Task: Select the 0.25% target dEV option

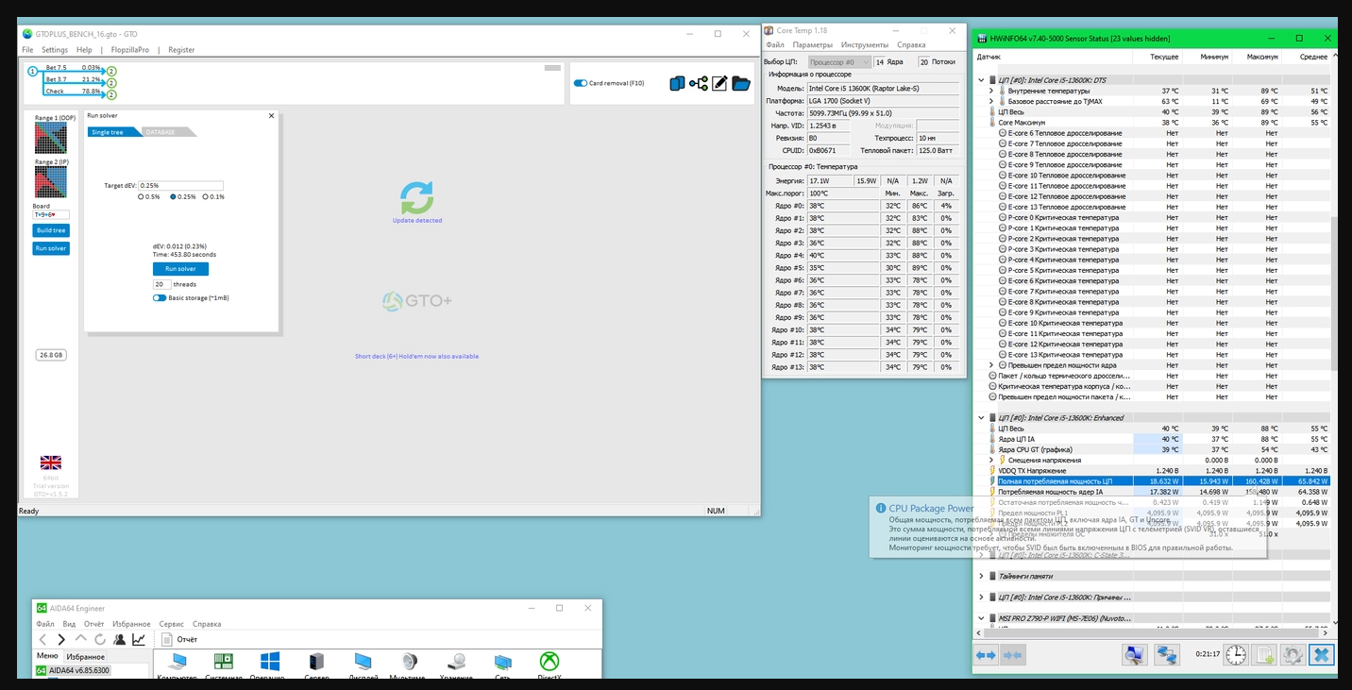Action: [174, 196]
